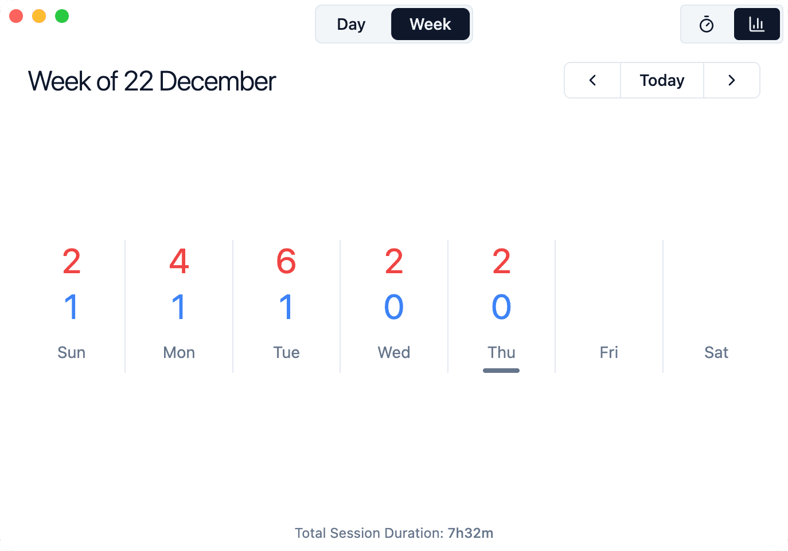Click Tuesday's red count of 6

pos(286,262)
